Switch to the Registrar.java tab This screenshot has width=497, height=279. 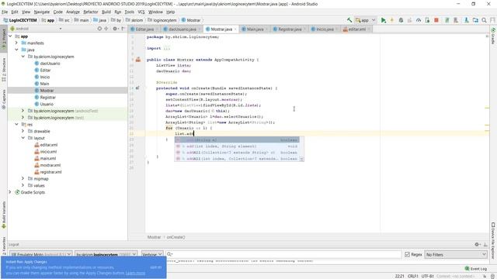(290, 29)
